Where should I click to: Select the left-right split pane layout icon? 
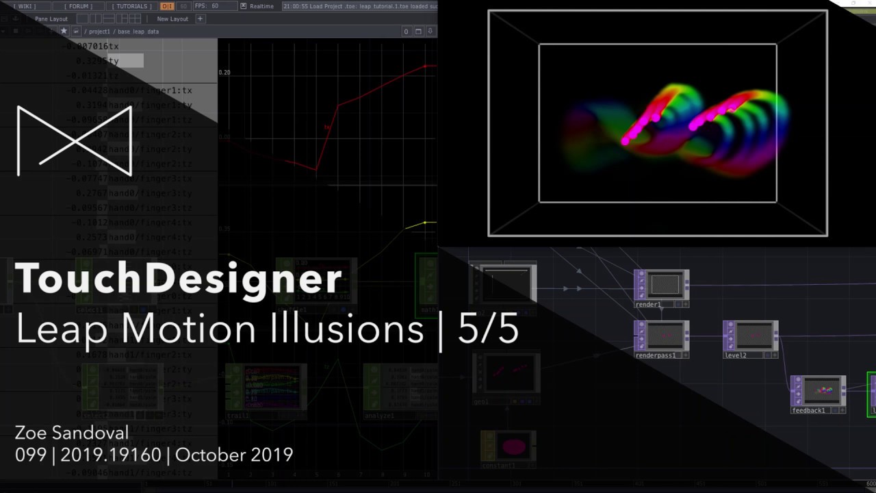95,18
